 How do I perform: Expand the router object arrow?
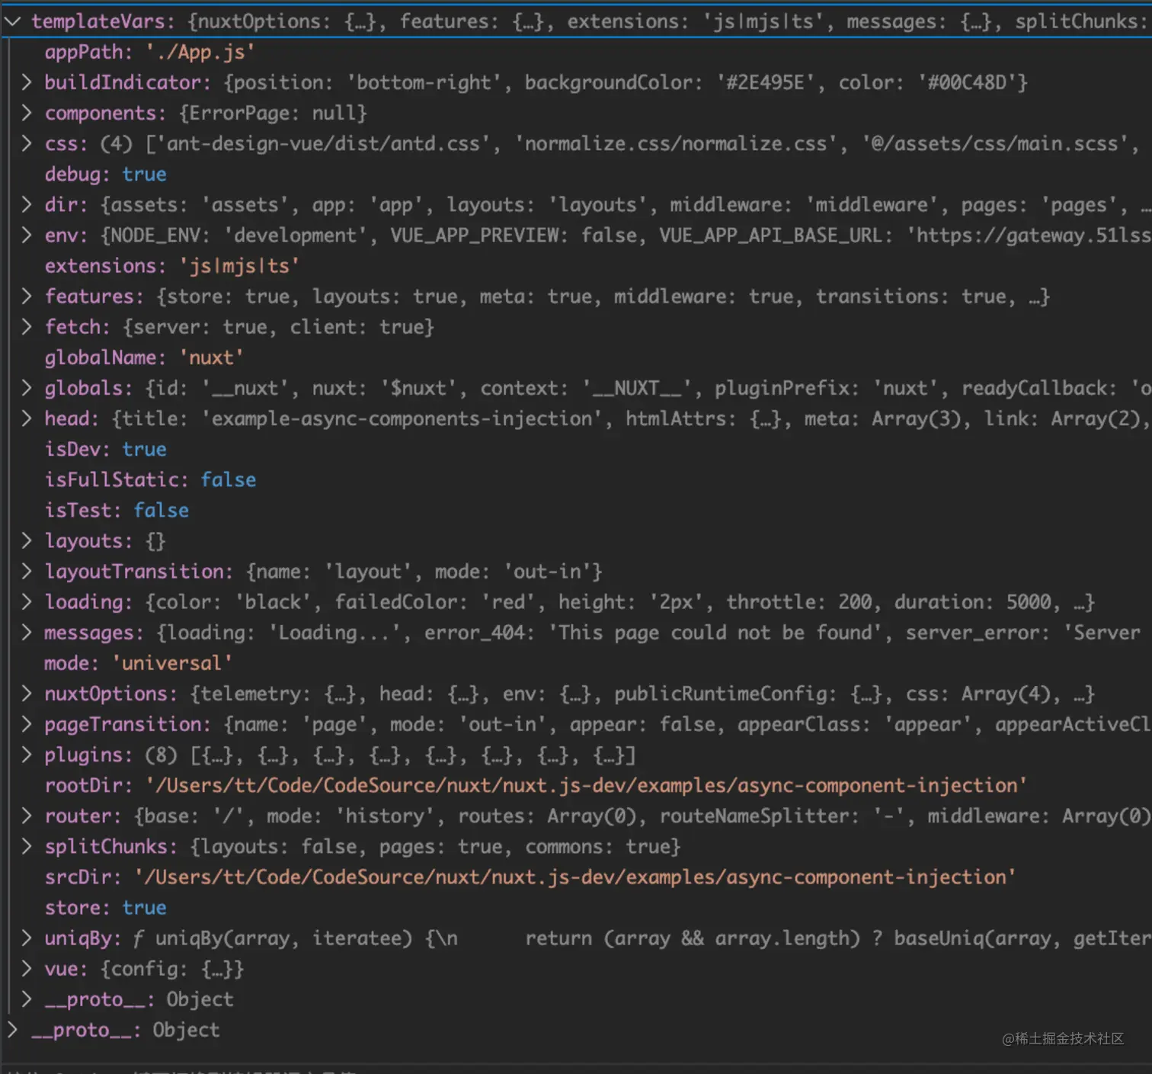click(26, 816)
